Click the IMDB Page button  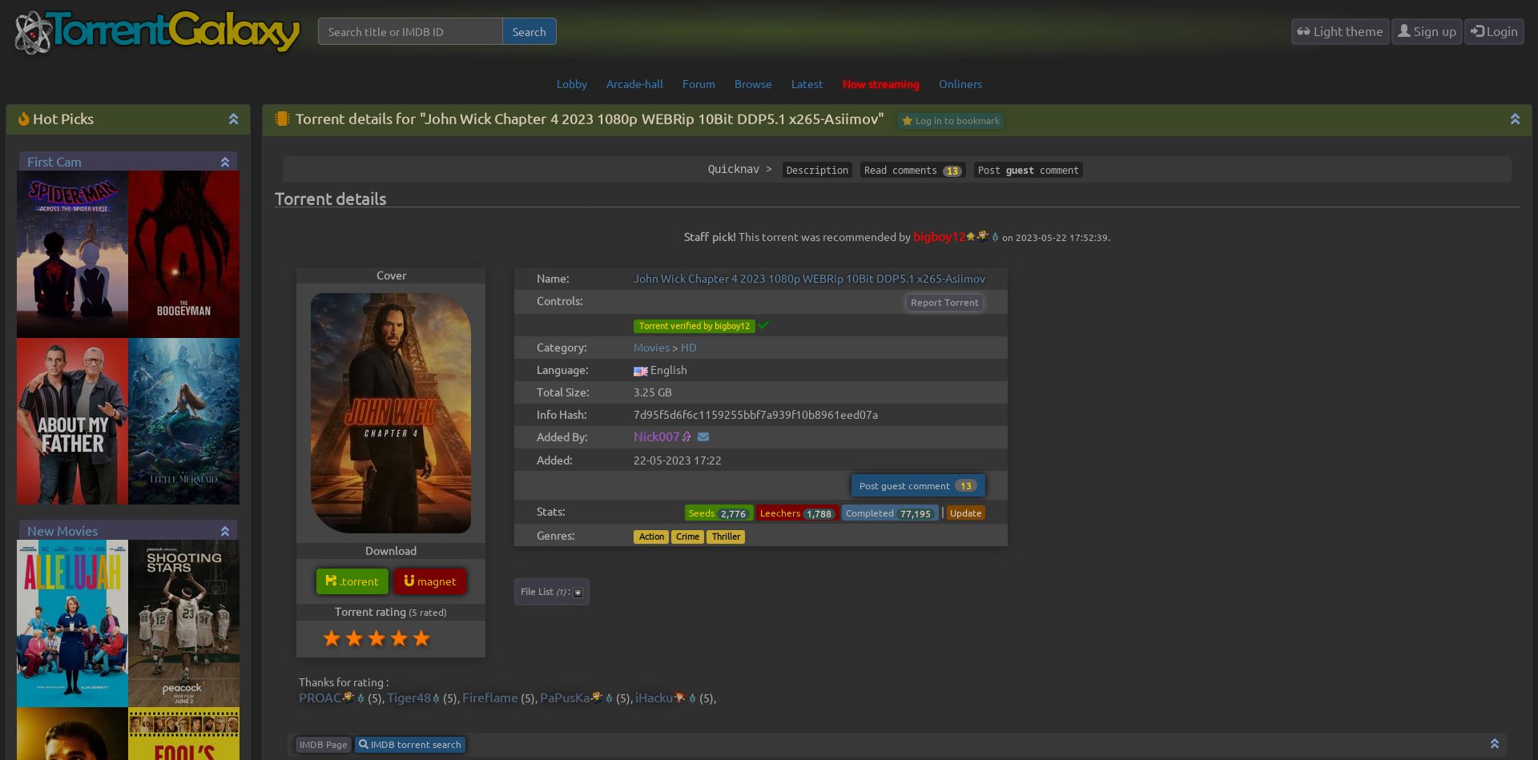(x=323, y=745)
